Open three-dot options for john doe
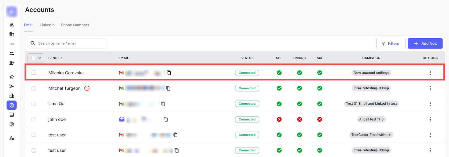Screen dimensions: 449x157 tap(430, 119)
